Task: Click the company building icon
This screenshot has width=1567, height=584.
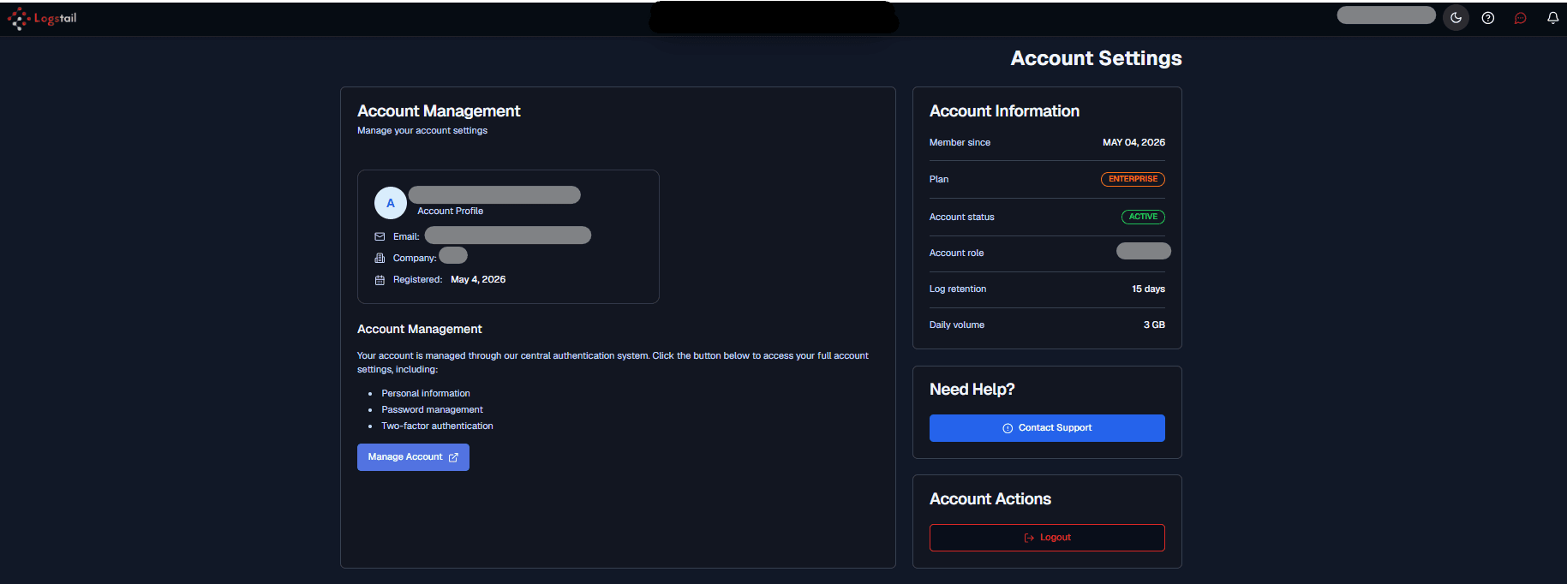Action: click(380, 258)
